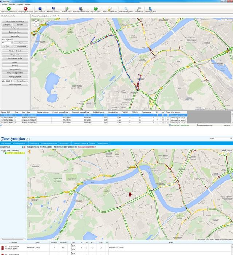
Task: Click the Powtórz trasę toolbar icon
Action: tap(67, 9)
